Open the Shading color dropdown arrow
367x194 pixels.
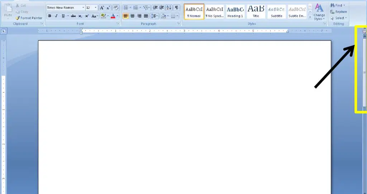click(x=168, y=16)
